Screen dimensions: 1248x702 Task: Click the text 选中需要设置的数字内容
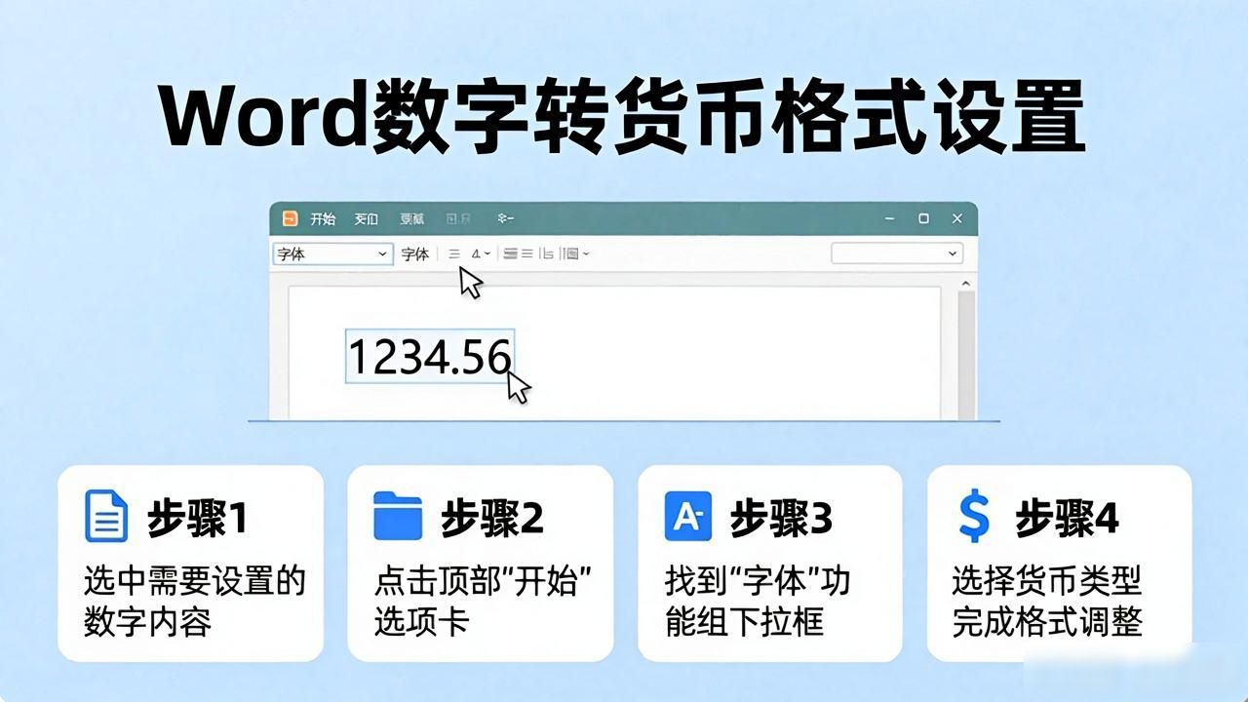pyautogui.click(x=194, y=602)
